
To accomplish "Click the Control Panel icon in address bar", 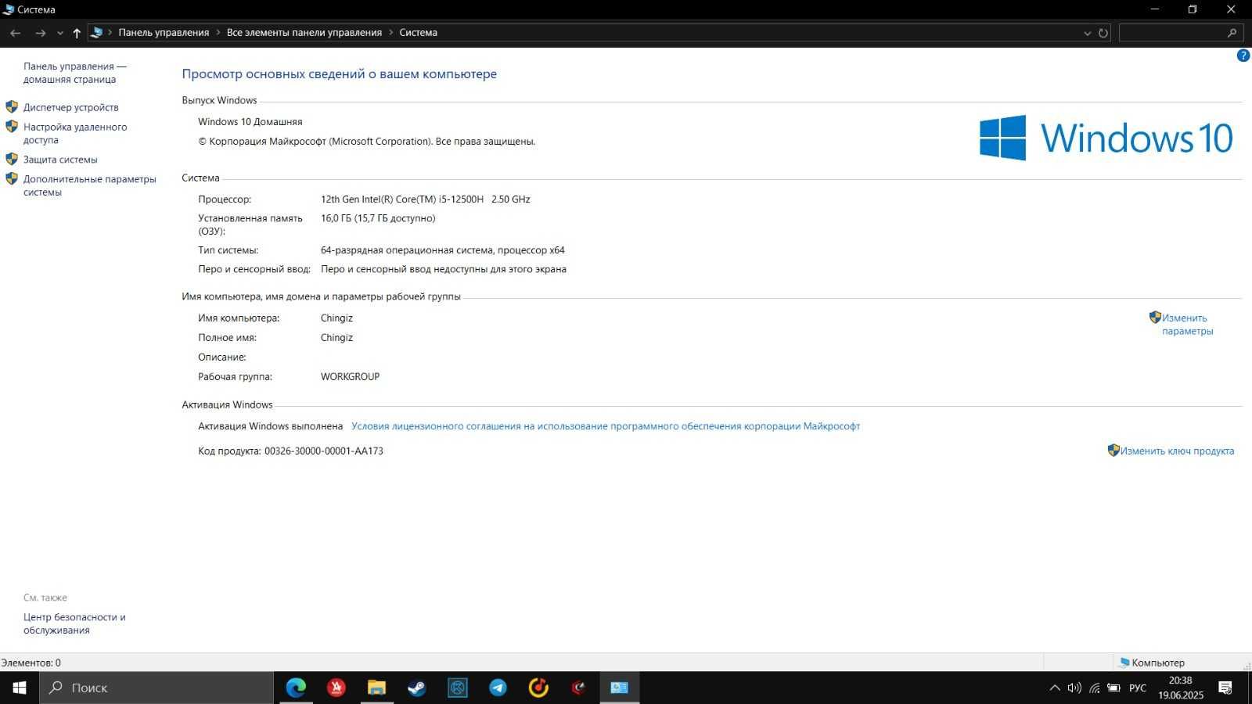I will click(x=97, y=33).
